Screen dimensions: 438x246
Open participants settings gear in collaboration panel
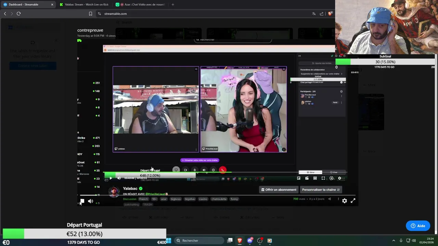tap(341, 92)
